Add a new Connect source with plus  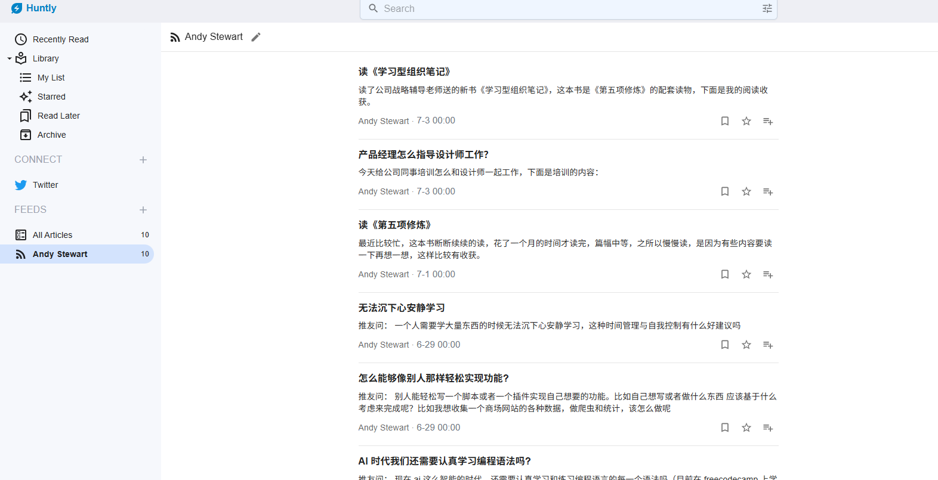point(143,160)
